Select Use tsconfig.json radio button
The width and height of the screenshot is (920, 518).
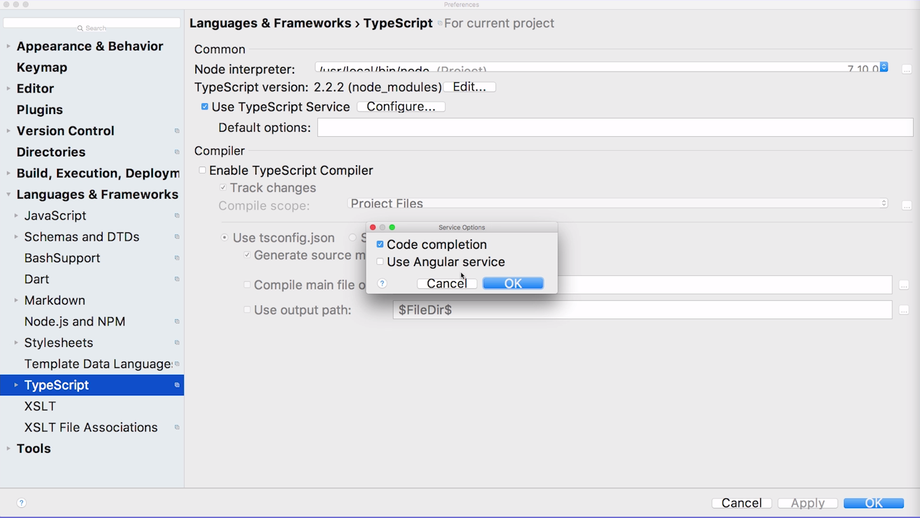(224, 238)
